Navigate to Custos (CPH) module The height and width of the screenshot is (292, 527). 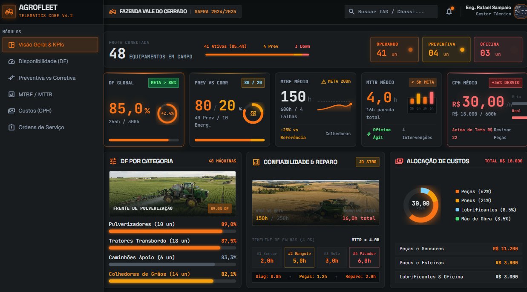[x=50, y=111]
